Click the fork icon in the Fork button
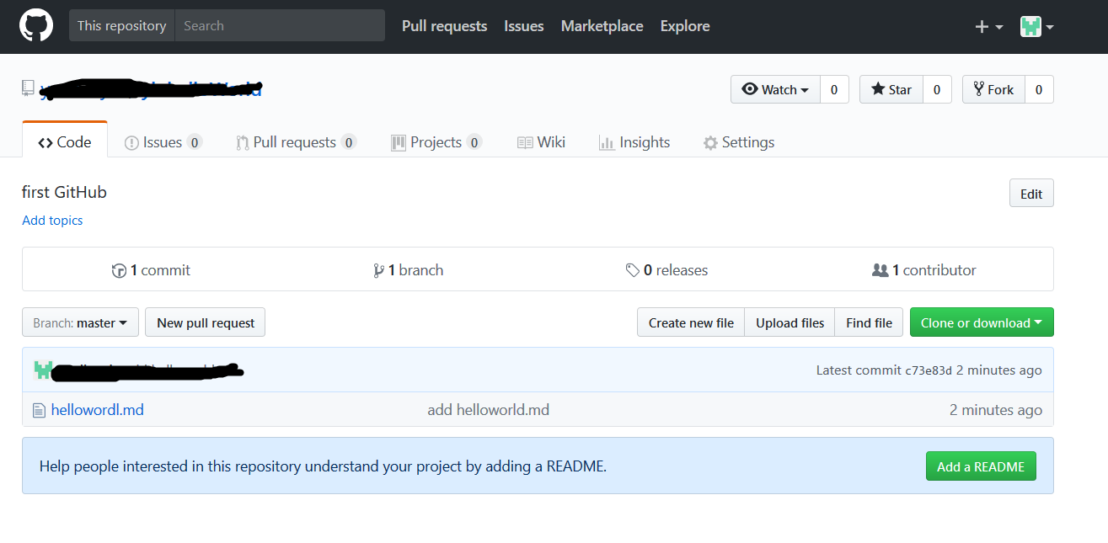 tap(978, 89)
